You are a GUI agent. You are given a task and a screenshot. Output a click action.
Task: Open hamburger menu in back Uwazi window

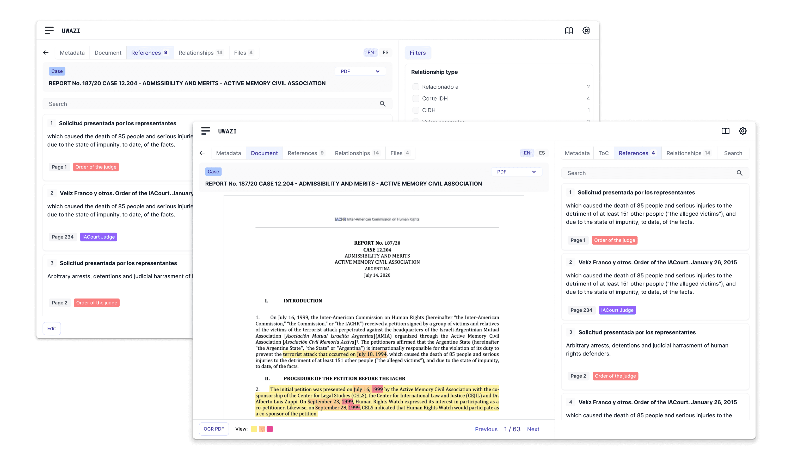[49, 30]
